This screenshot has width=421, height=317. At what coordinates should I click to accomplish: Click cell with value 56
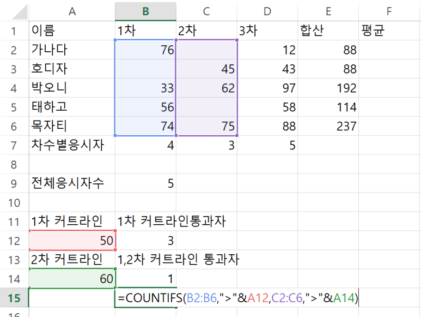point(145,107)
